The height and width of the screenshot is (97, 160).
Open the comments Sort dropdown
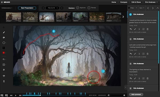[142, 8]
